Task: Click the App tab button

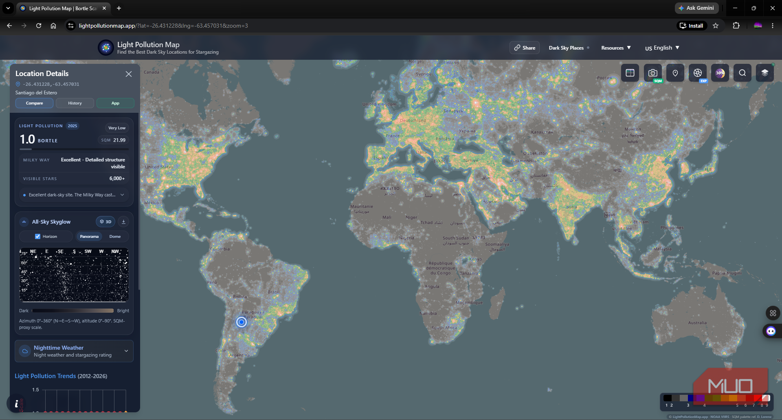Action: [x=115, y=103]
